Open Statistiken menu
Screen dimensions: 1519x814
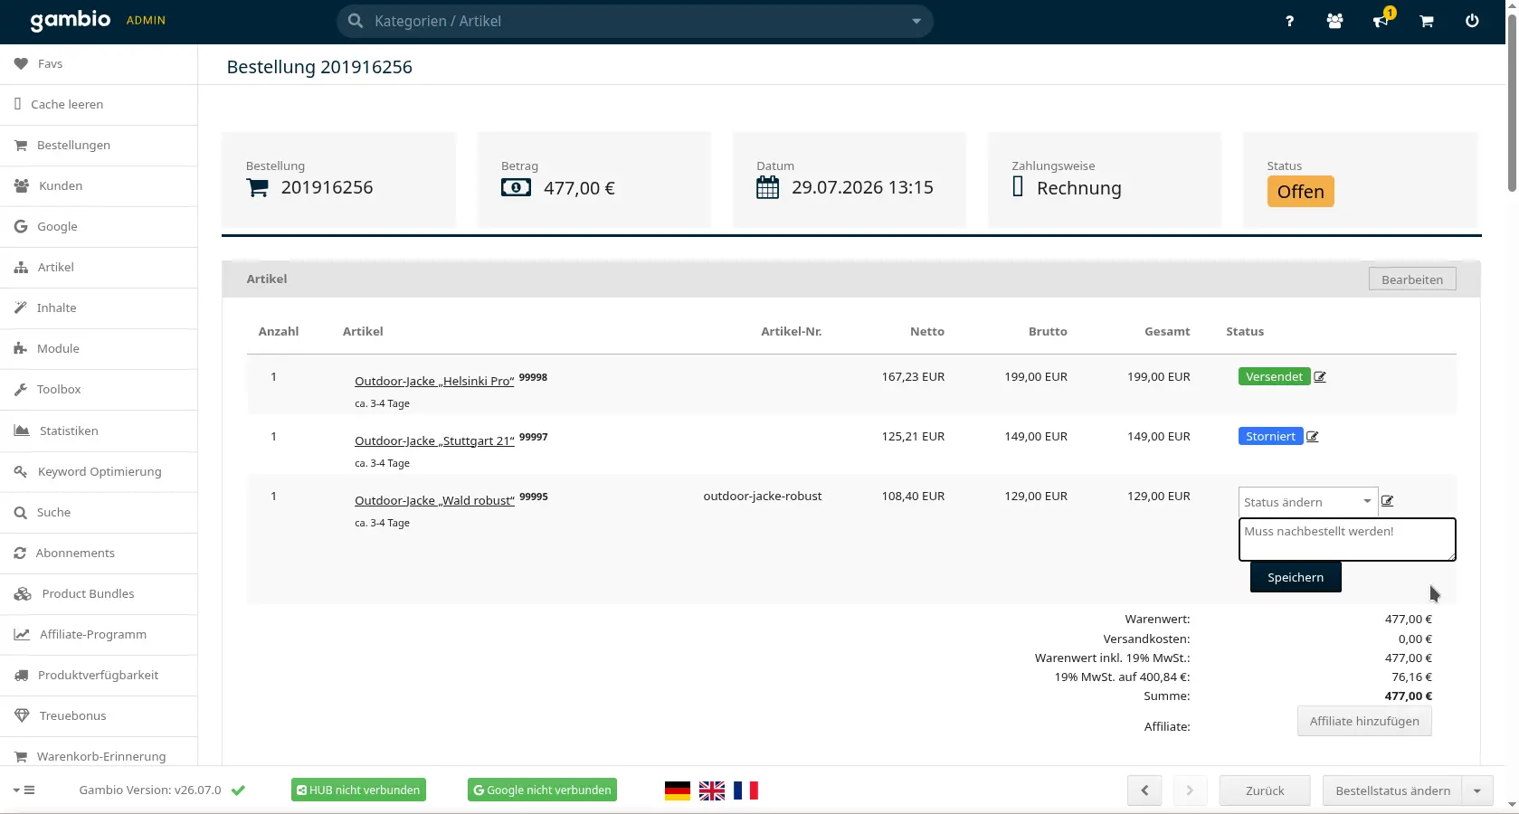(99, 431)
